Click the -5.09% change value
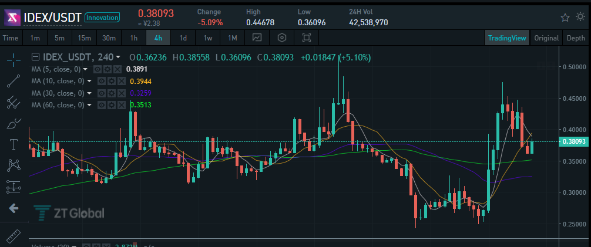Image resolution: width=591 pixels, height=247 pixels. 210,23
